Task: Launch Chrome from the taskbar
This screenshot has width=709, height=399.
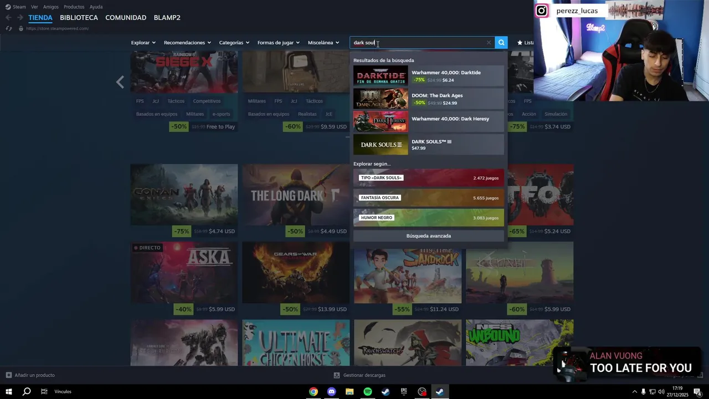Action: pos(314,392)
